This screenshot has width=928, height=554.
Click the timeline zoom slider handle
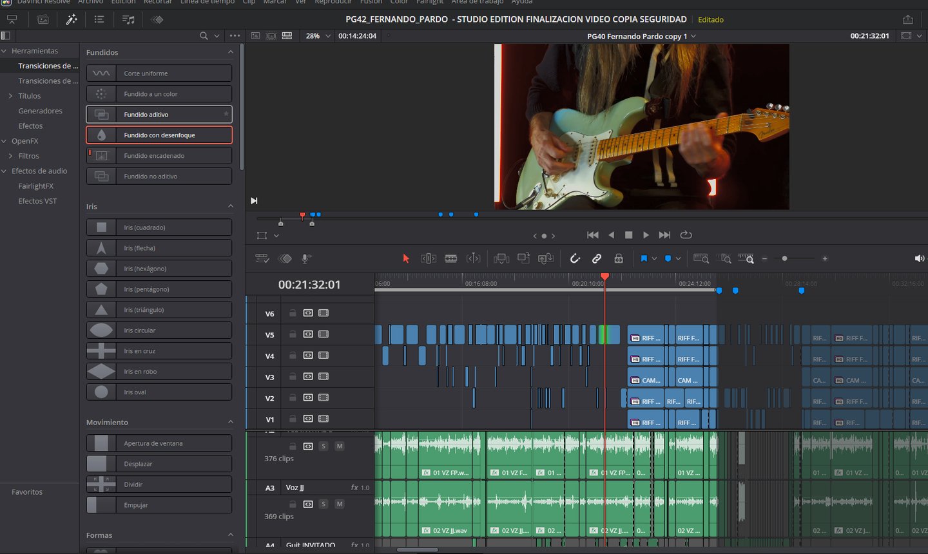click(784, 258)
